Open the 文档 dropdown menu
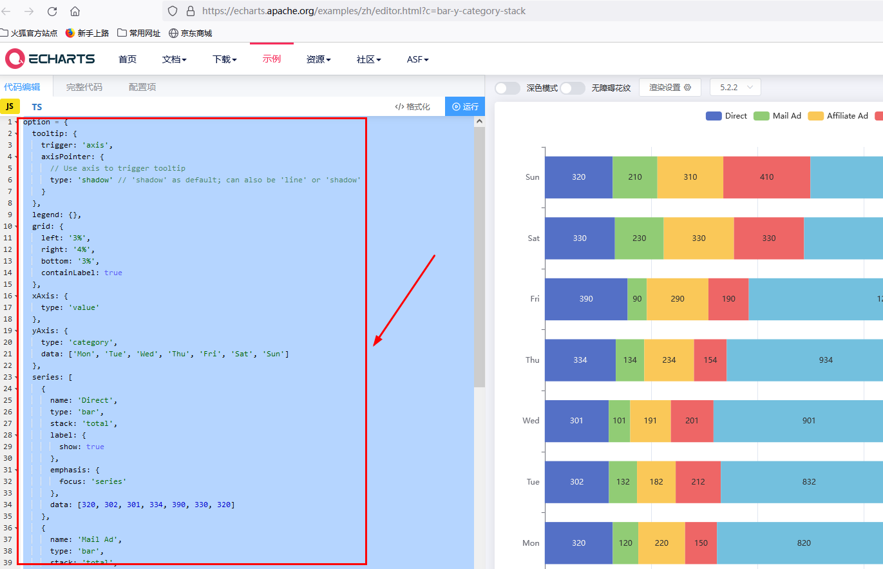This screenshot has width=883, height=569. (175, 59)
